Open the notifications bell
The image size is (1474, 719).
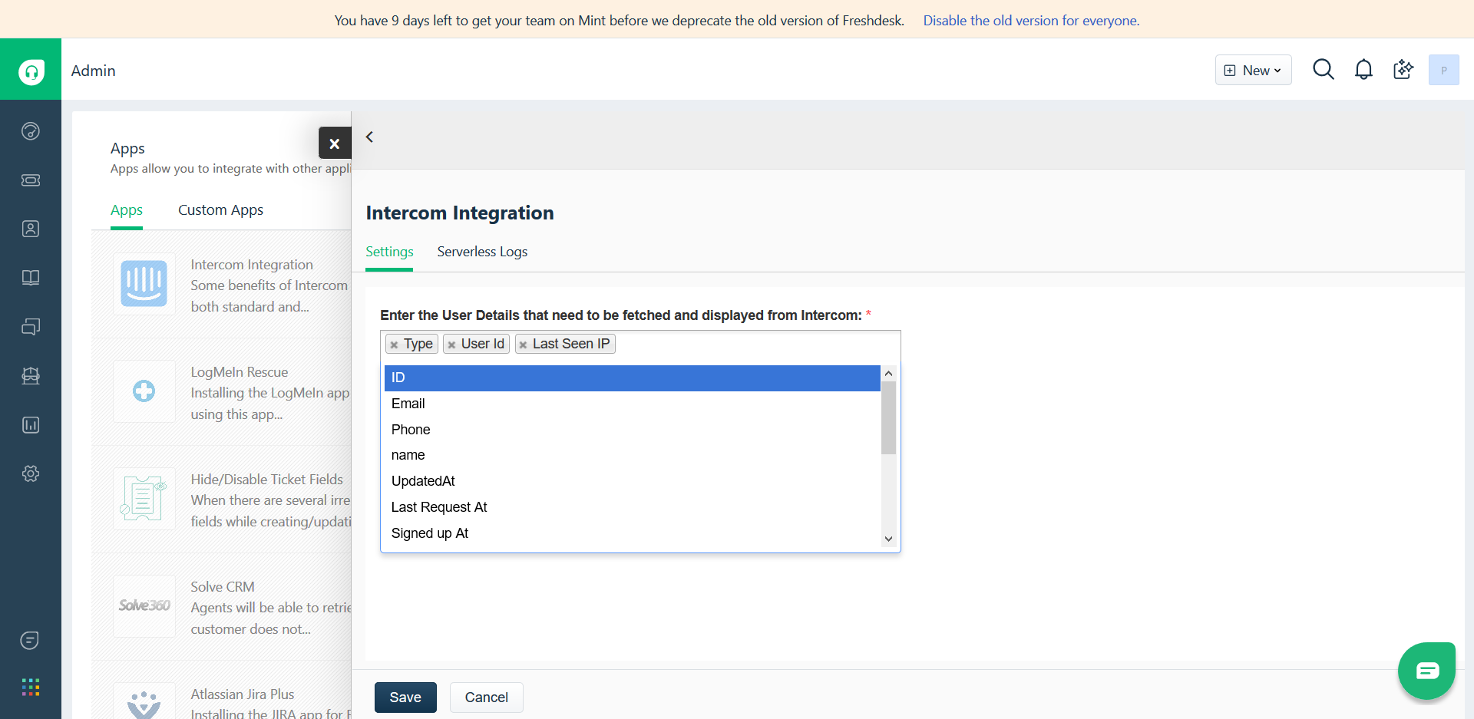[1363, 70]
